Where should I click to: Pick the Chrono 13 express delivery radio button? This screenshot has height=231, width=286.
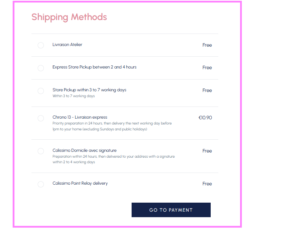coord(41,118)
